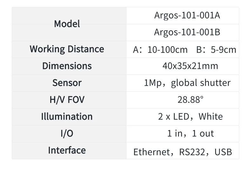Click the Model header cell
The height and width of the screenshot is (172, 251).
click(x=67, y=24)
